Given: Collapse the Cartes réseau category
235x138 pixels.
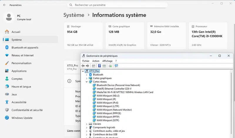Looking at the screenshot, I should coord(87,82).
